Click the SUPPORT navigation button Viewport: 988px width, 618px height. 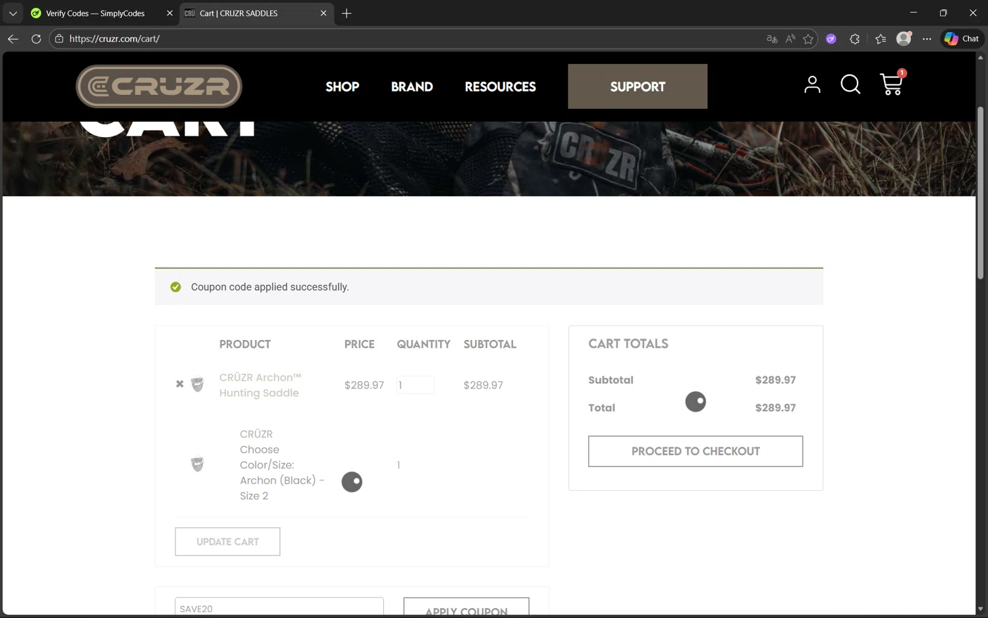[x=638, y=86]
